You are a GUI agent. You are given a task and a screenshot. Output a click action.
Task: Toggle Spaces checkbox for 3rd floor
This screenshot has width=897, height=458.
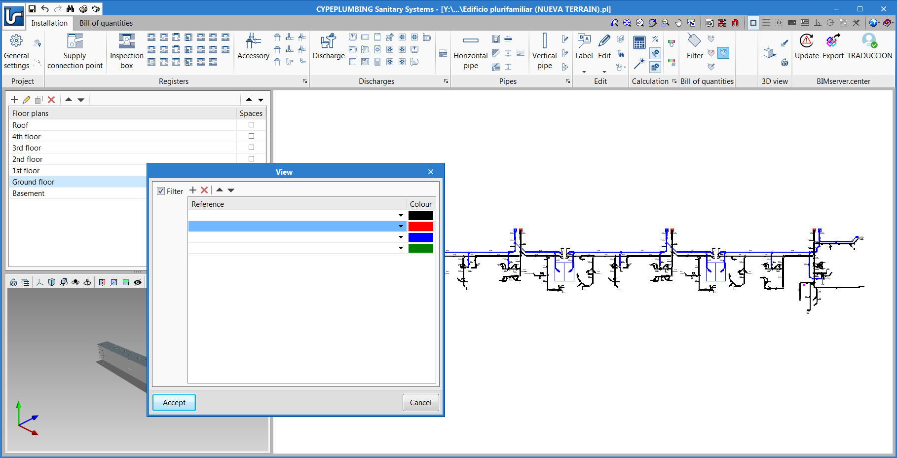[251, 148]
